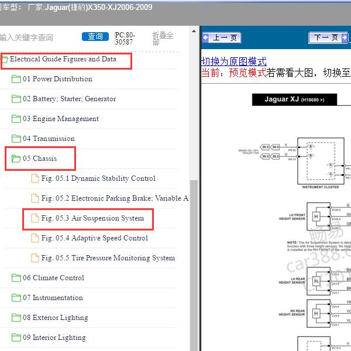Expand 02 Battery; Starter; Generator
Viewport: 351px width, 351px height.
[70, 99]
